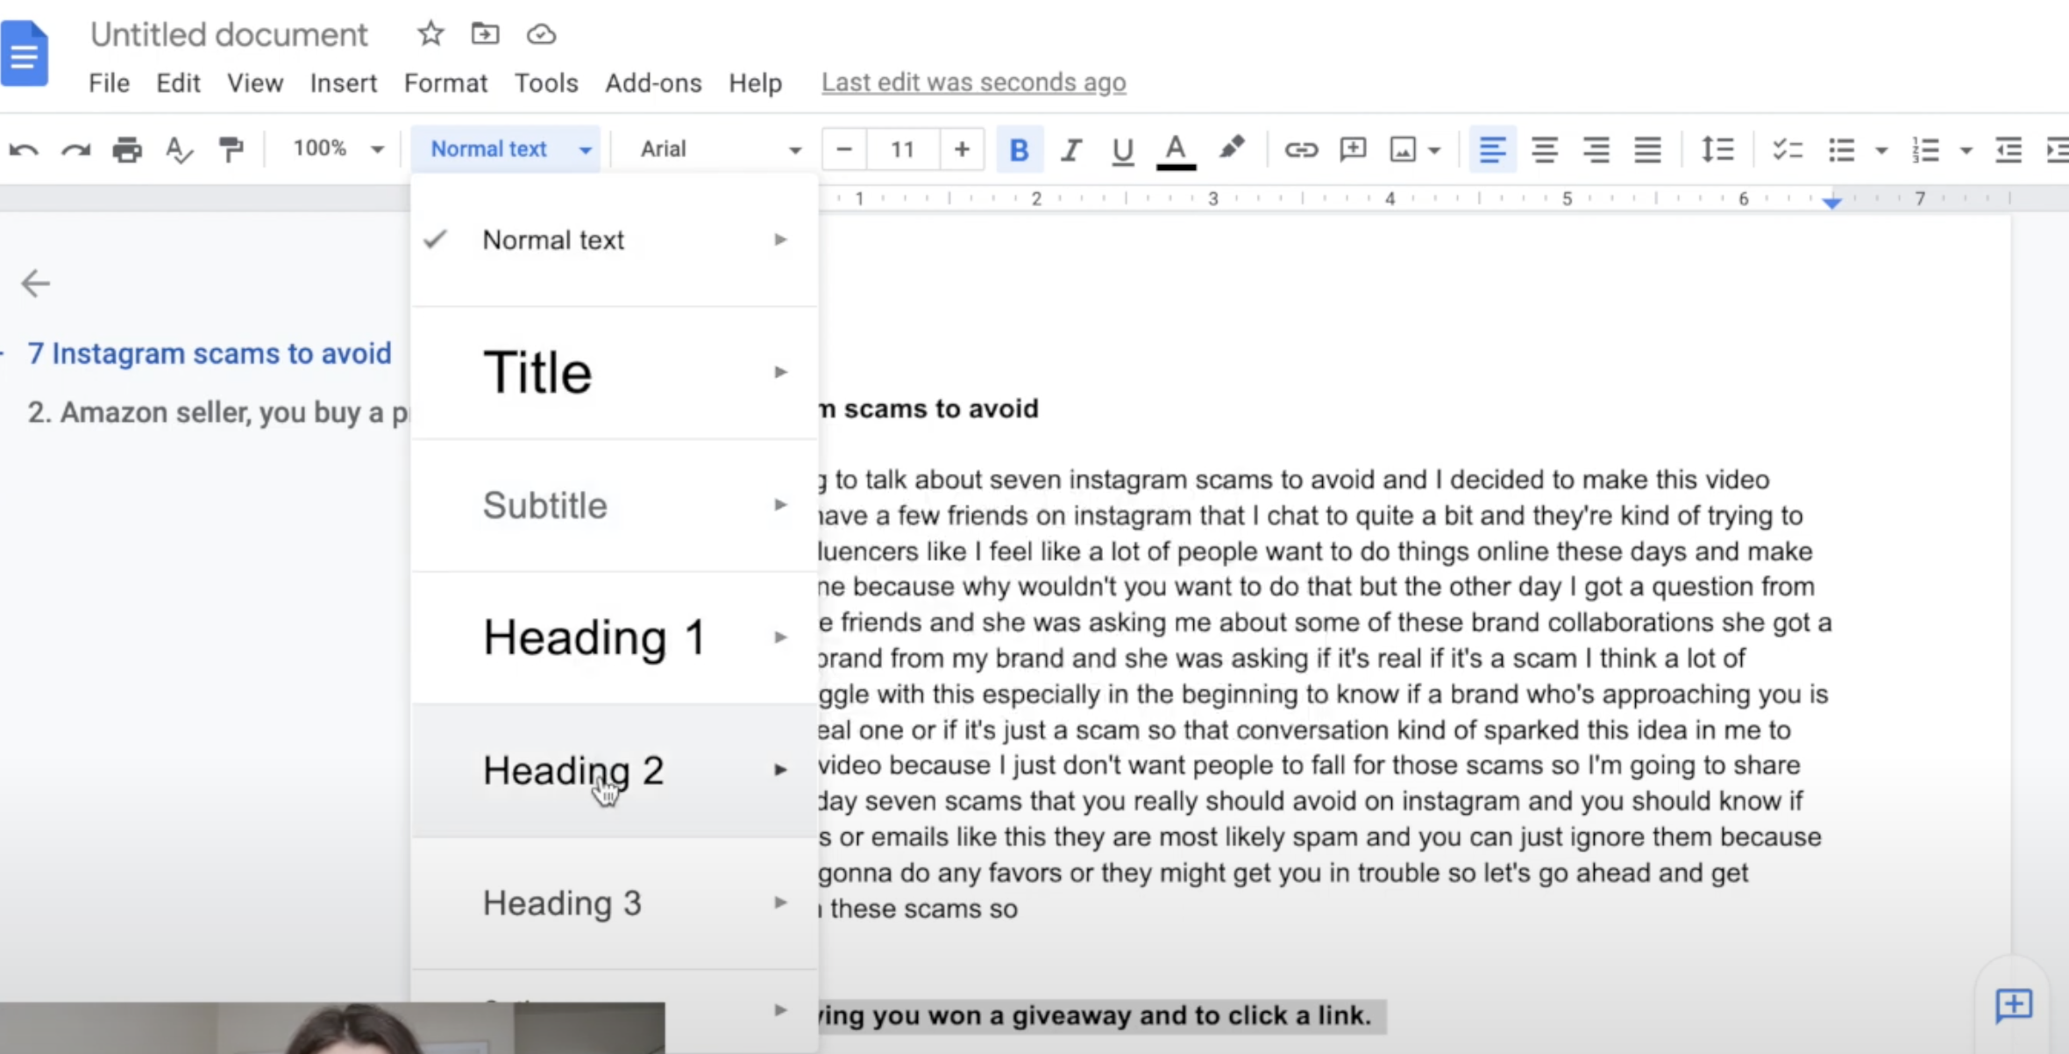Open the highlight color picker

1231,149
